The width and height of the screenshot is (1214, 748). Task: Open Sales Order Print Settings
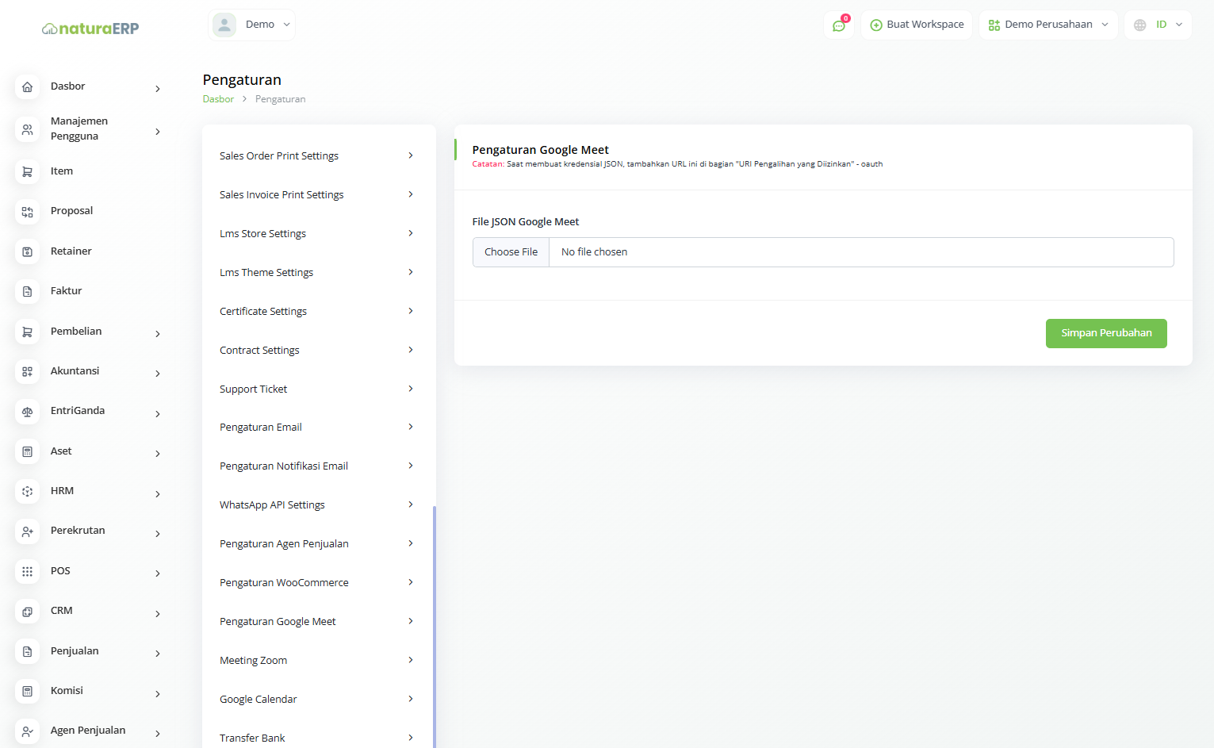click(x=317, y=155)
